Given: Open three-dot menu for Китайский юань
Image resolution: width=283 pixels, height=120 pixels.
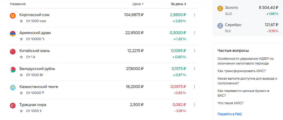Looking at the screenshot, I should click(194, 51).
